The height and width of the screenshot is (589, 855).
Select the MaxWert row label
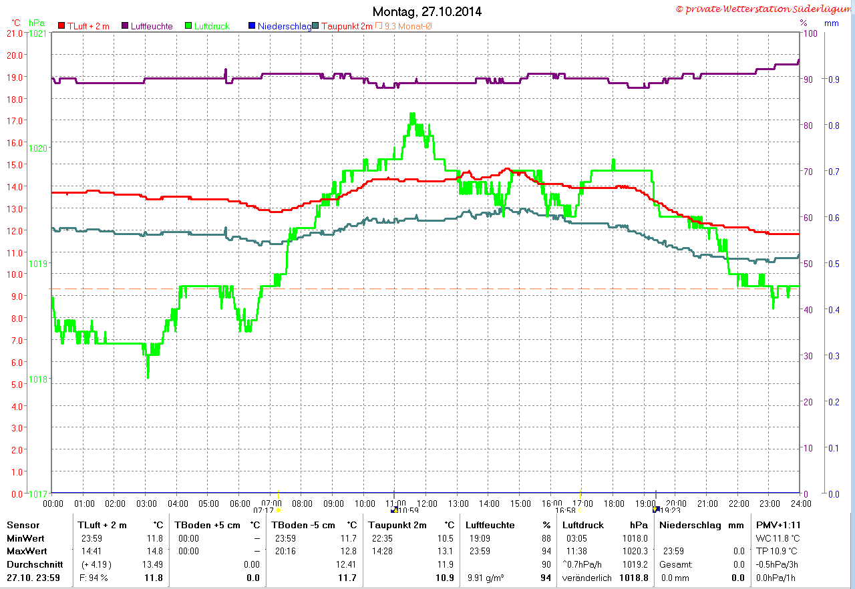(x=25, y=551)
